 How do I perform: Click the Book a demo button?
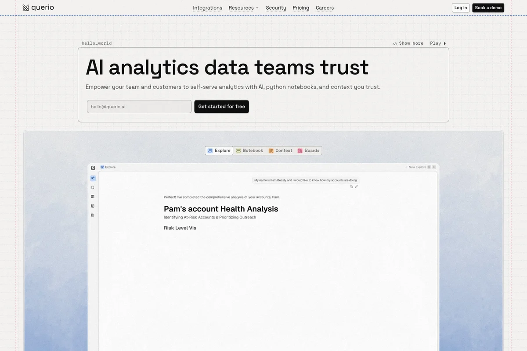click(x=488, y=8)
